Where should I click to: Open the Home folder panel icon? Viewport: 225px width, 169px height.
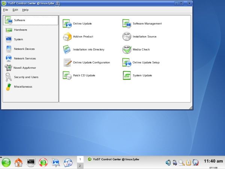point(18,163)
